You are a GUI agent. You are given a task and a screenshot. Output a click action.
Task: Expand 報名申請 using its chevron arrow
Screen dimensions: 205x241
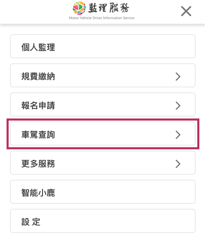pyautogui.click(x=178, y=106)
